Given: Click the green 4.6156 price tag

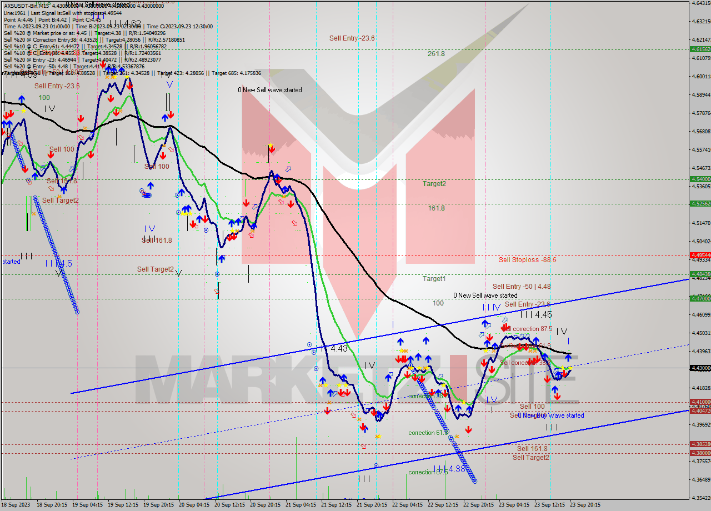Looking at the screenshot, I should point(700,49).
